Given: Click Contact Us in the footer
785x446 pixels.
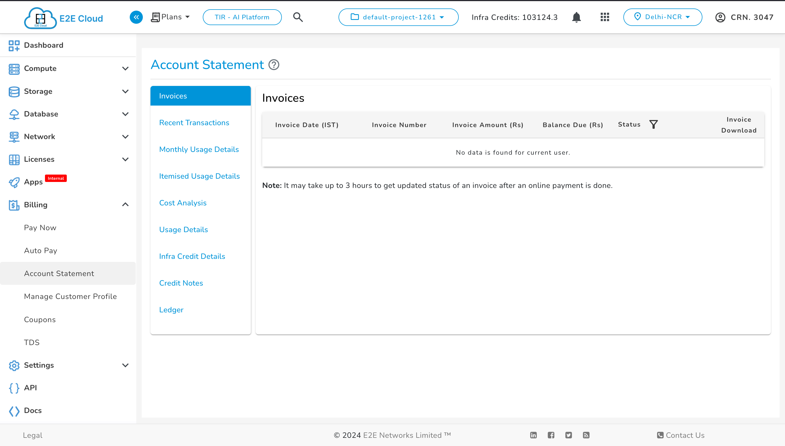Looking at the screenshot, I should click(681, 435).
